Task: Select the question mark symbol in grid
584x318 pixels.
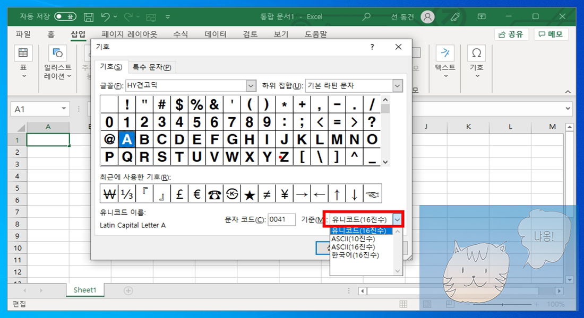Action: (372, 122)
